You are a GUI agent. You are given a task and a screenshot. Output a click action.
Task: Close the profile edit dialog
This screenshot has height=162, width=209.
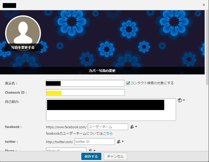point(204,5)
